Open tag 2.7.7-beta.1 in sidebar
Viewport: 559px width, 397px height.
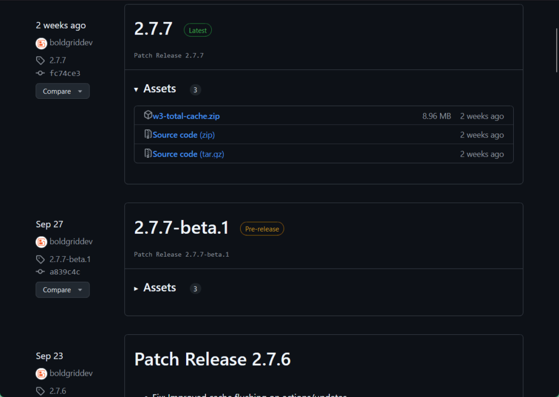coord(70,259)
